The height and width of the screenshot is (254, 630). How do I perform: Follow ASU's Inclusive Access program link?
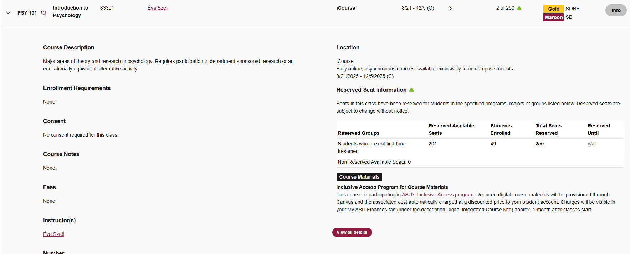pyautogui.click(x=438, y=195)
